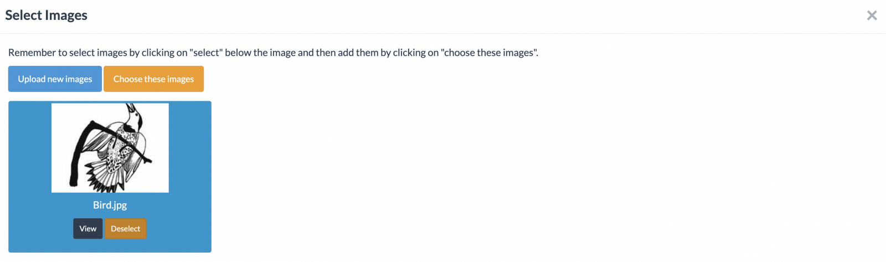
Task: Confirm the selection using Choose these images
Action: (153, 79)
